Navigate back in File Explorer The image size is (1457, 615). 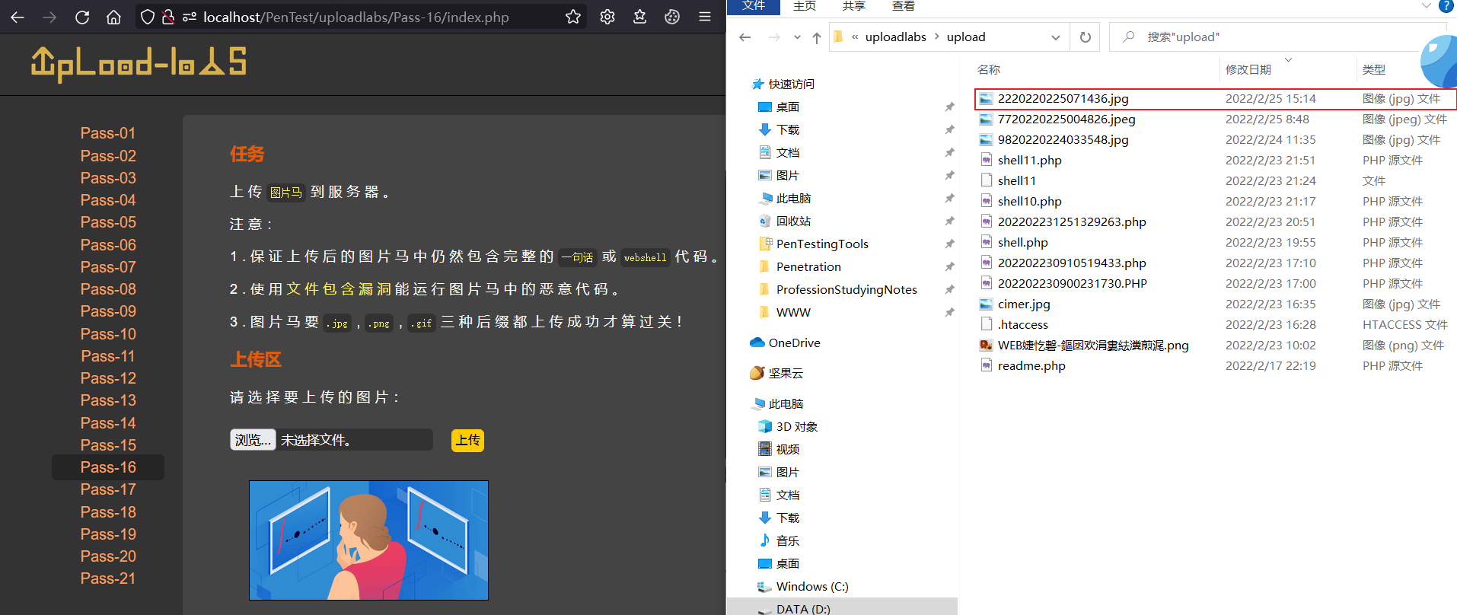click(745, 37)
